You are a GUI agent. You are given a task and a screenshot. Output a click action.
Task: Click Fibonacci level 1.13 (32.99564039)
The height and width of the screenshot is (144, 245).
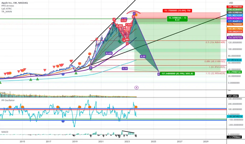click(x=215, y=74)
